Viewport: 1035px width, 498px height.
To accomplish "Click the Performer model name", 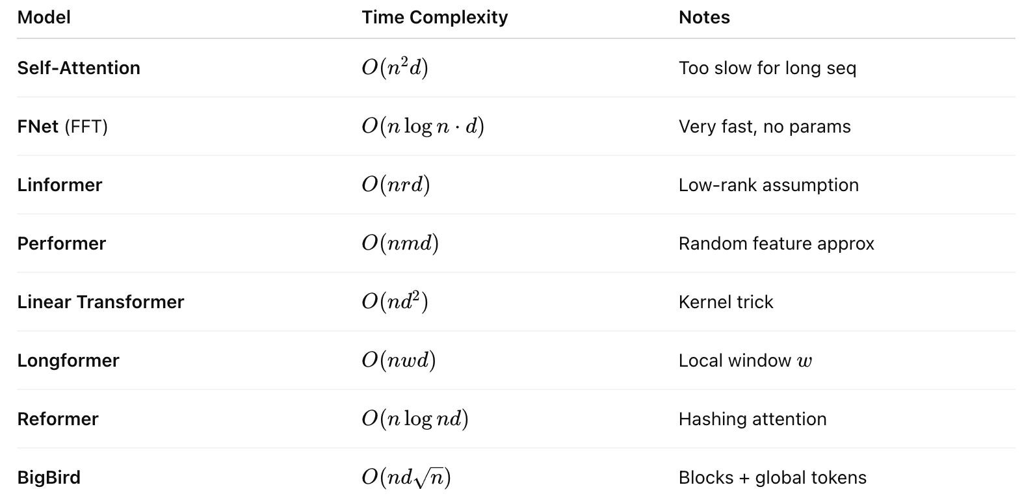I will 62,244.
